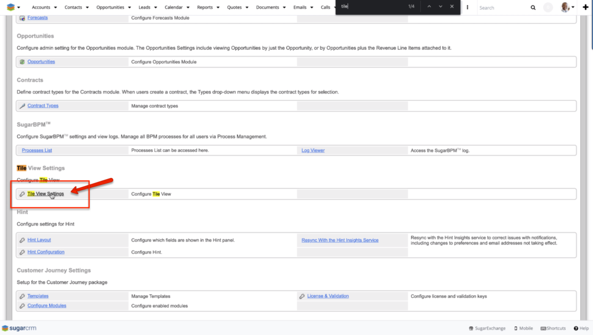593x335 pixels.
Task: Click the wrench icon beside Configure Modules
Action: [x=23, y=306]
